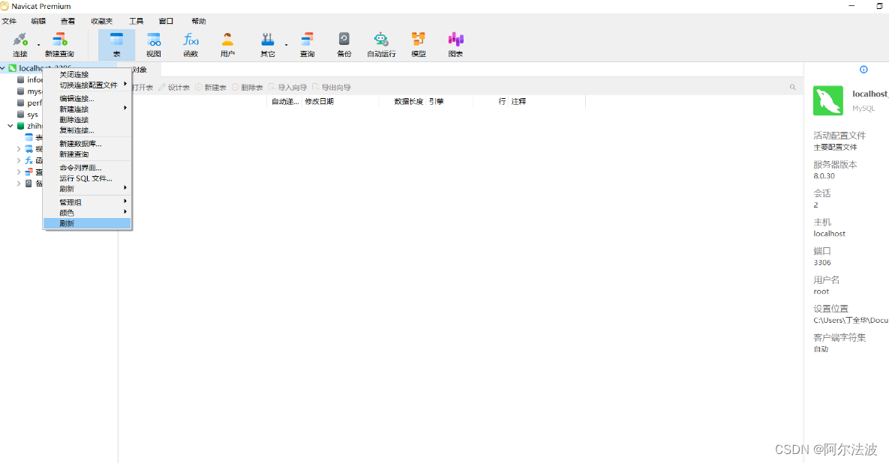Click the 自动递... column header
This screenshot has width=889, height=463.
[x=285, y=101]
